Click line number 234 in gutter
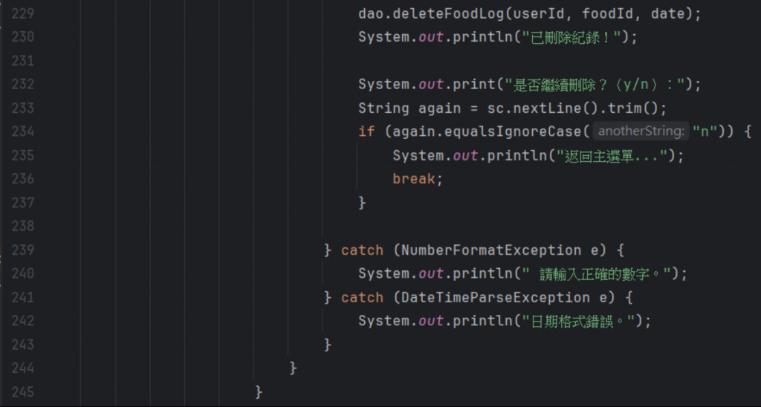Image resolution: width=761 pixels, height=407 pixels. coord(22,131)
